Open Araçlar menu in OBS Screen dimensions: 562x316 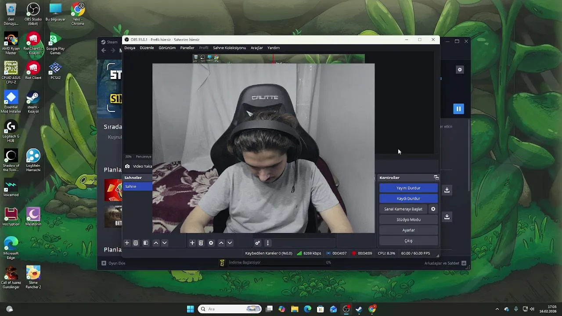256,48
